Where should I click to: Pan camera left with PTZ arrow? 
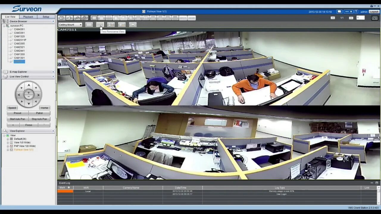(x=19, y=95)
